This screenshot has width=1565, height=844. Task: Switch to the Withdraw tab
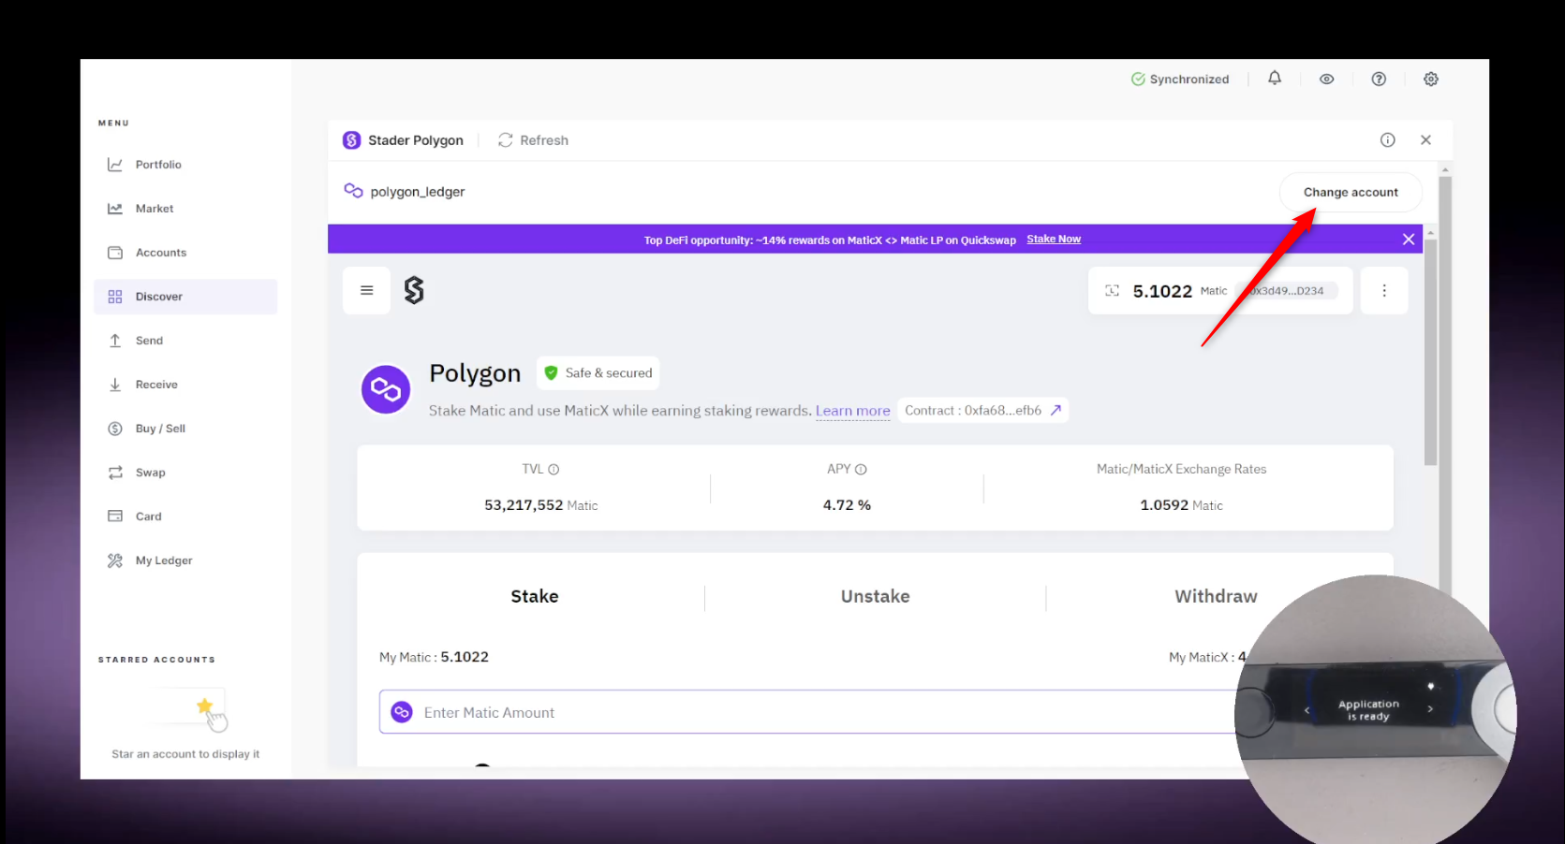click(x=1216, y=597)
